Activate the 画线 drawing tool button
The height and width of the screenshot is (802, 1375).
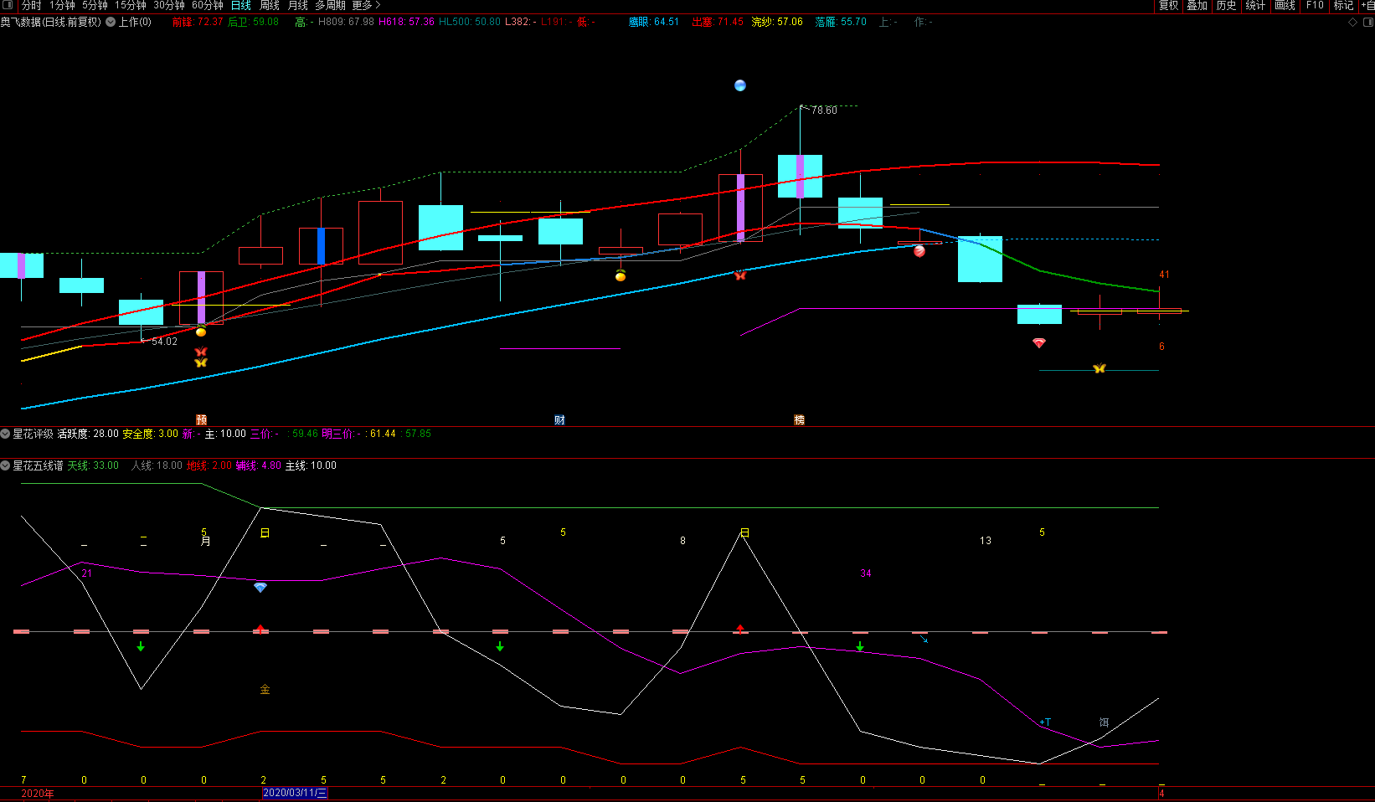coord(1285,5)
